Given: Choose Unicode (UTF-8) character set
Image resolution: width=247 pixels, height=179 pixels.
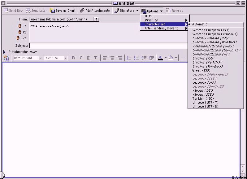Looking at the screenshot, I should tap(205, 107).
